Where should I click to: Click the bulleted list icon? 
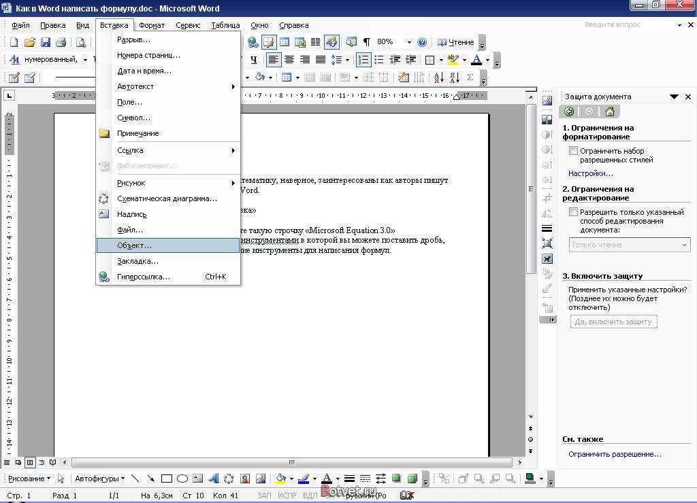point(378,60)
